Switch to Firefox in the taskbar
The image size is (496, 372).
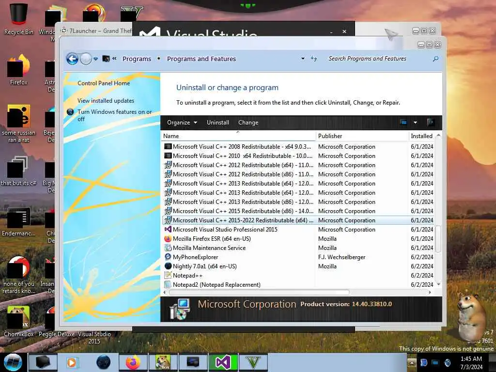point(133,362)
